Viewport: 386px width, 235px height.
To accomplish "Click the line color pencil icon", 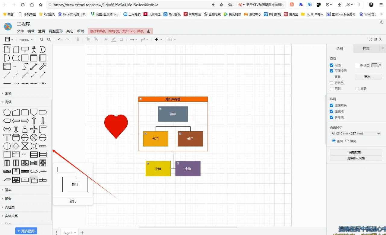I will click(x=114, y=40).
